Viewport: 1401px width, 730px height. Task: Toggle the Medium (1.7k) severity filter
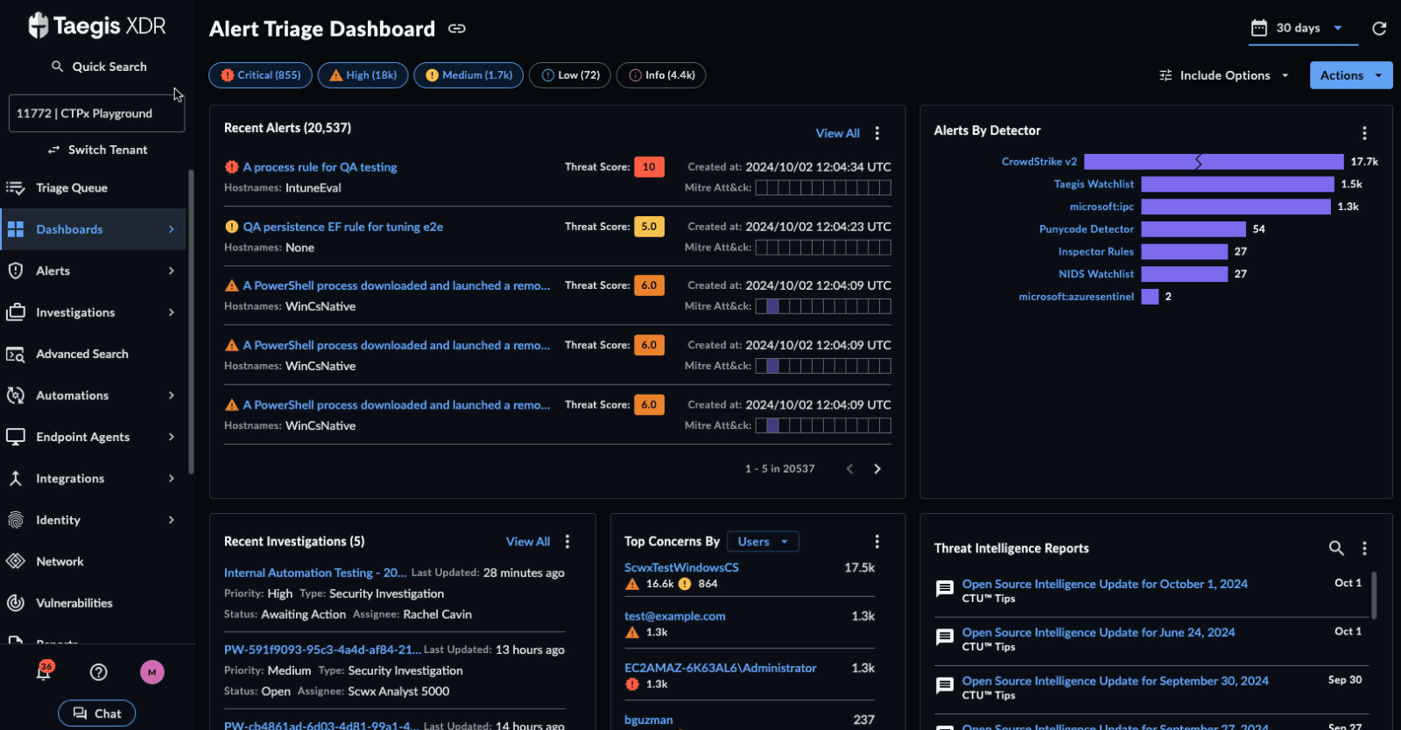pos(468,75)
